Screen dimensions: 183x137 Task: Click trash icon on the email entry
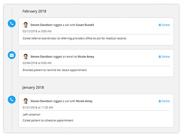pos(160,57)
